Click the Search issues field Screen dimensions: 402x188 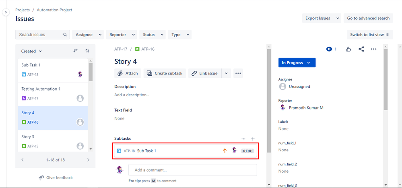pos(43,35)
